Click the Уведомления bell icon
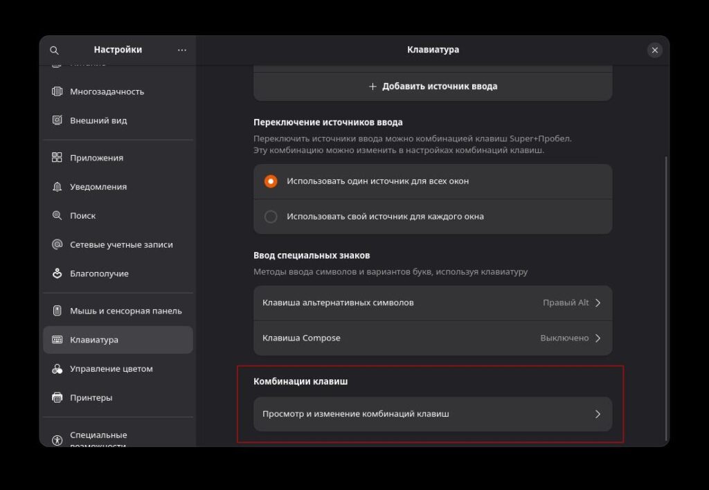 [57, 186]
